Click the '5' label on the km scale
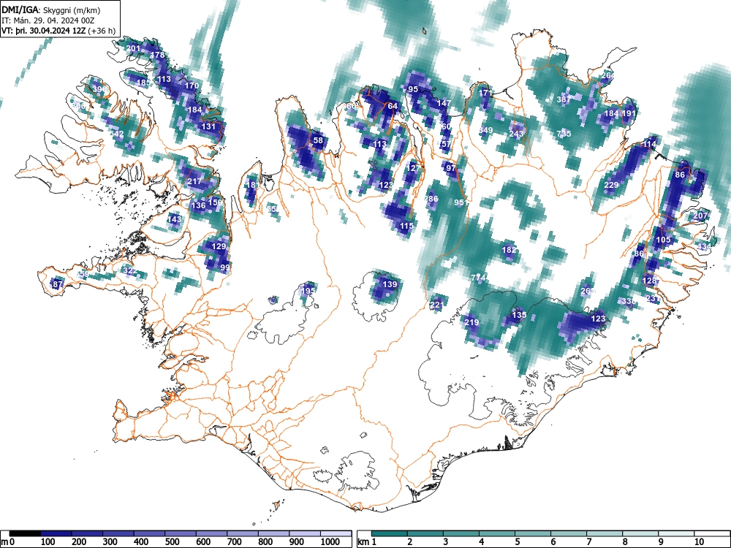The width and height of the screenshot is (731, 548). [517, 542]
